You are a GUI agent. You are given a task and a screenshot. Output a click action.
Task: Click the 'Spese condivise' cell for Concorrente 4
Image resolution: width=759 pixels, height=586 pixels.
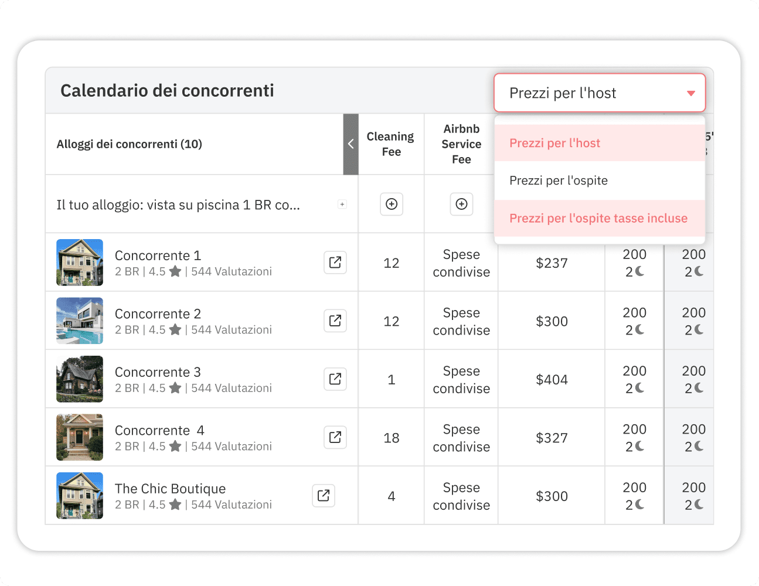(x=461, y=437)
